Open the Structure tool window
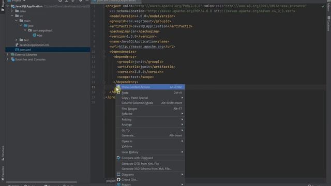The image size is (331, 186). [3, 153]
